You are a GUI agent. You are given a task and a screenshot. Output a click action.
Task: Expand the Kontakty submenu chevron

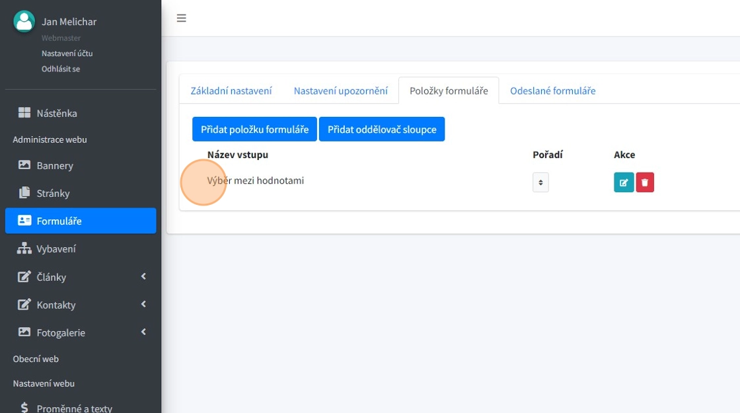[x=143, y=305]
